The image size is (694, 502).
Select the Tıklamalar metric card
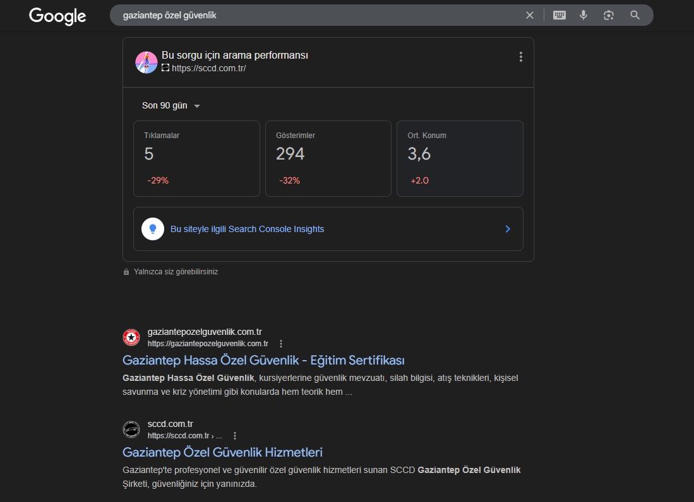pyautogui.click(x=196, y=158)
